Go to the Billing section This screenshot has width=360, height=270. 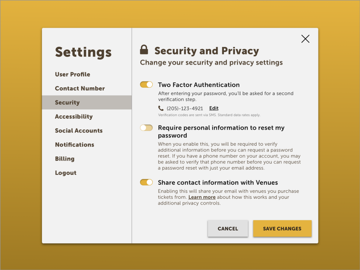pos(65,159)
